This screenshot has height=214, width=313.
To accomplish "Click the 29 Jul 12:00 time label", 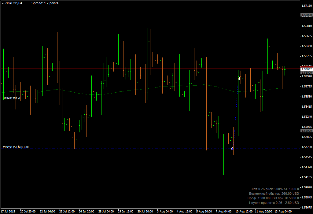I will pyautogui.click(x=126, y=212).
